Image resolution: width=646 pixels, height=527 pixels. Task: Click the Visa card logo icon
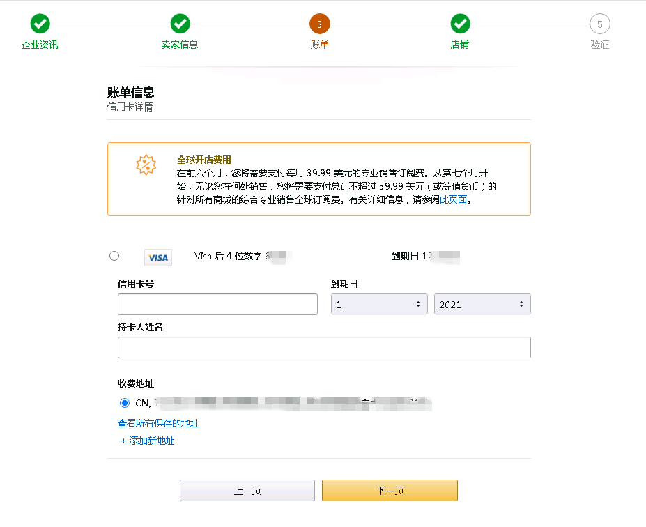pyautogui.click(x=157, y=257)
